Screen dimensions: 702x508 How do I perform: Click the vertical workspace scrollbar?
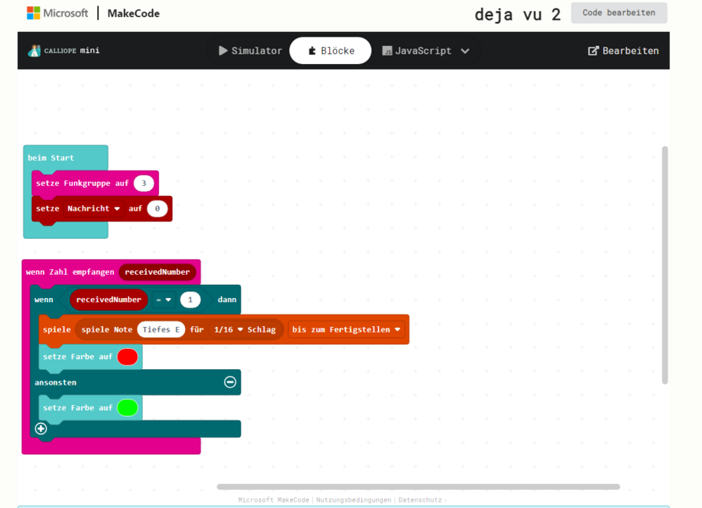click(x=665, y=265)
